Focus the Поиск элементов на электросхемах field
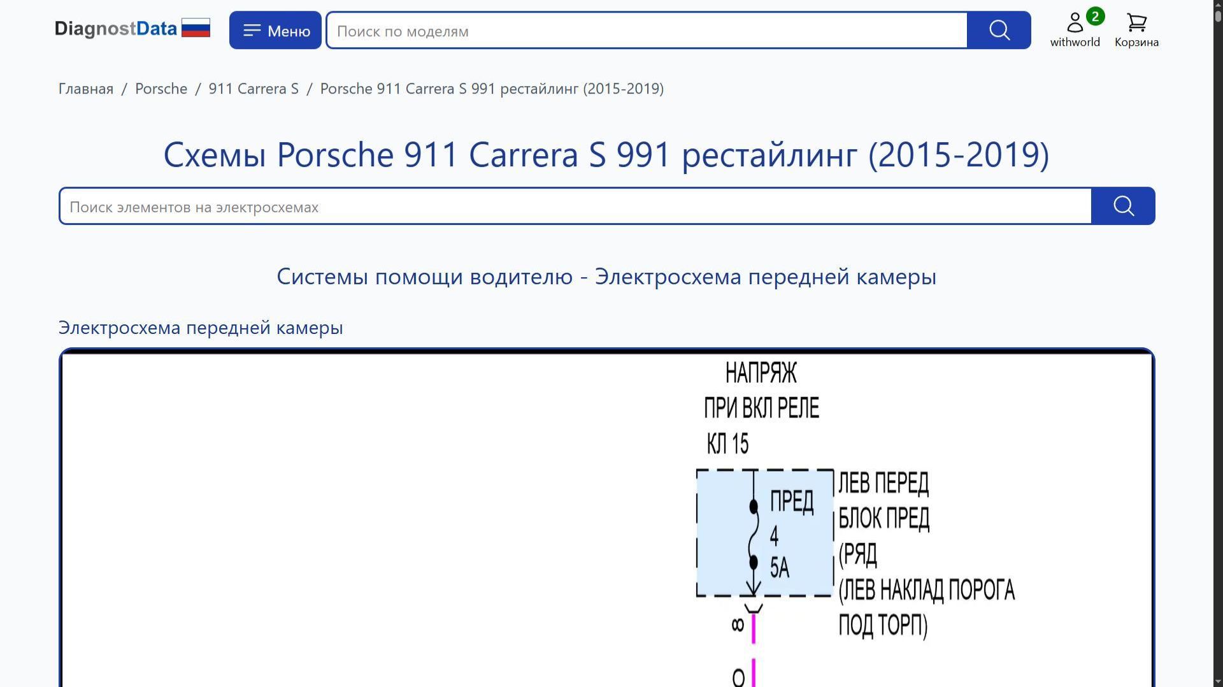The image size is (1223, 687). click(x=576, y=206)
